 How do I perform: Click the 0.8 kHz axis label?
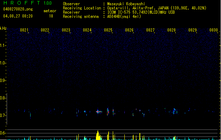(3, 98)
